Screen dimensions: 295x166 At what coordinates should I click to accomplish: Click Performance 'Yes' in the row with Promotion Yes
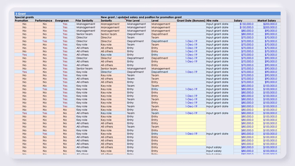45,113
